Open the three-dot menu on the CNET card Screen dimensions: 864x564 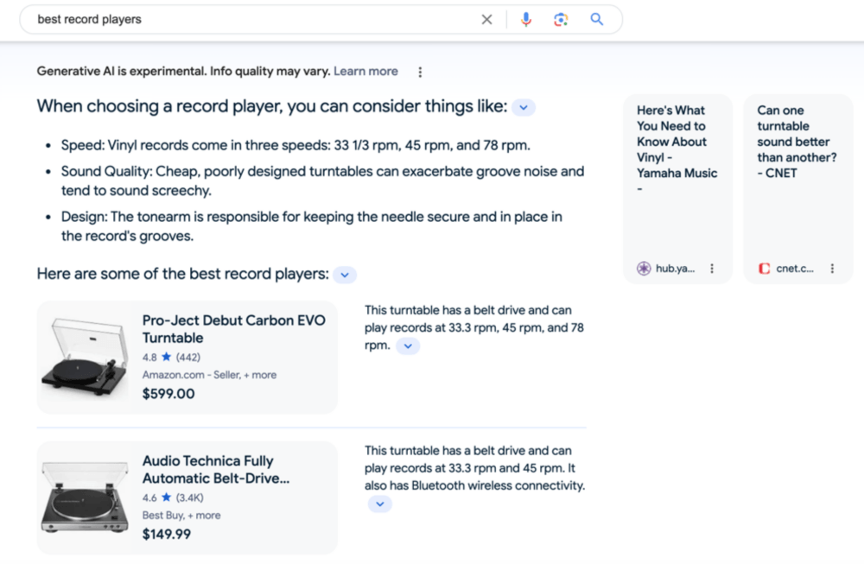831,269
